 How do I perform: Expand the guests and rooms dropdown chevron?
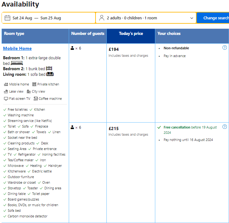(x=192, y=18)
